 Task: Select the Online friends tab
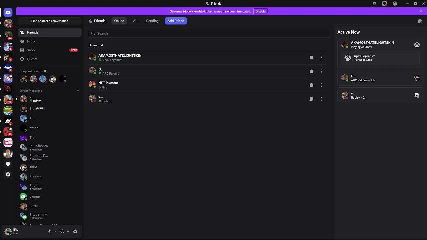(x=119, y=21)
